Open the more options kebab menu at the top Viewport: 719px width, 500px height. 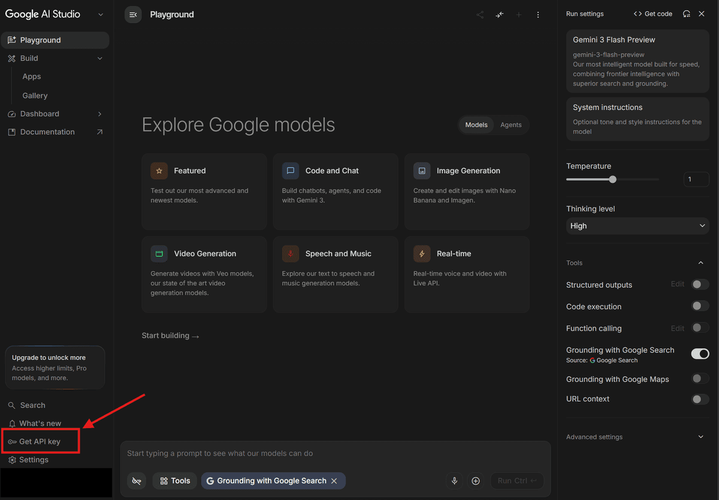point(538,14)
